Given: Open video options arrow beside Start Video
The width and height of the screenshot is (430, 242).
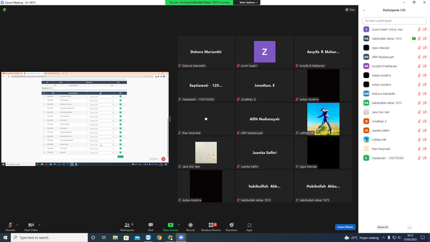Looking at the screenshot, I should (40, 225).
